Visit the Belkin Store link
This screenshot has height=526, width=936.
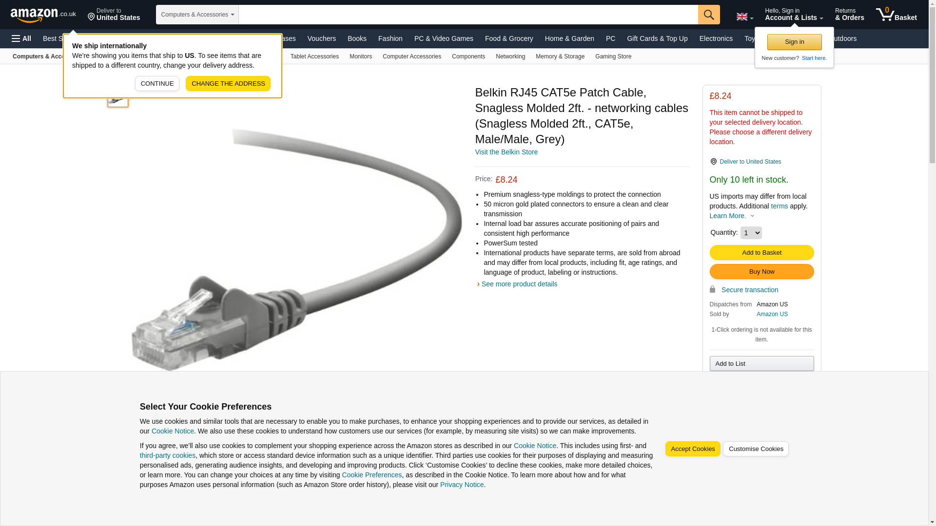click(506, 152)
